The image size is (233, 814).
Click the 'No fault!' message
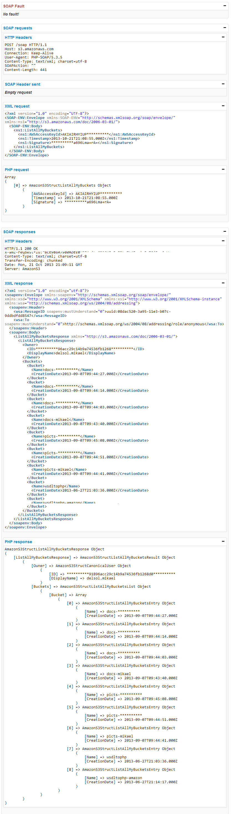coord(11,14)
